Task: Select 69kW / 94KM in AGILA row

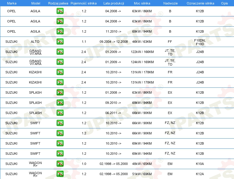Action: click(142, 31)
